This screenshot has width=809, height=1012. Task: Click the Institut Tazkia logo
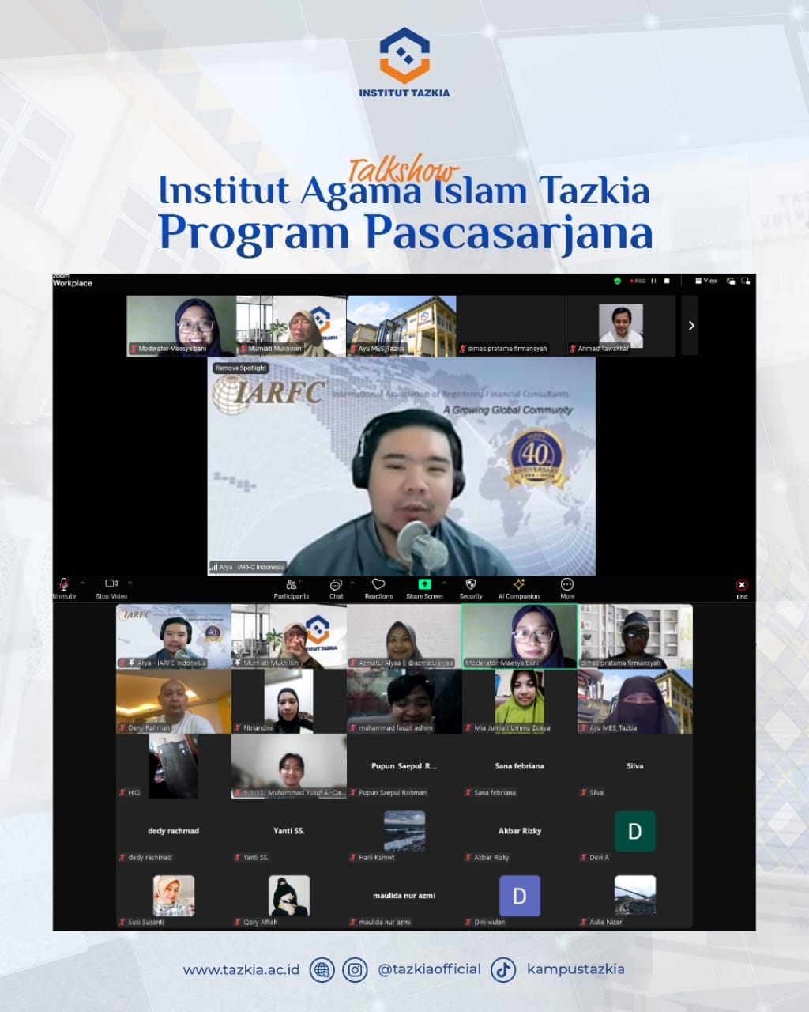point(404,62)
